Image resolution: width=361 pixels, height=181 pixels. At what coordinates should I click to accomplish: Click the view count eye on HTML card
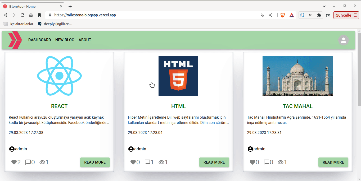point(161,162)
